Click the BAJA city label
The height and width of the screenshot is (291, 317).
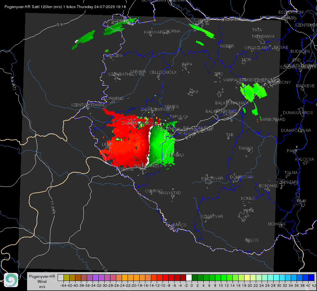click(301, 201)
